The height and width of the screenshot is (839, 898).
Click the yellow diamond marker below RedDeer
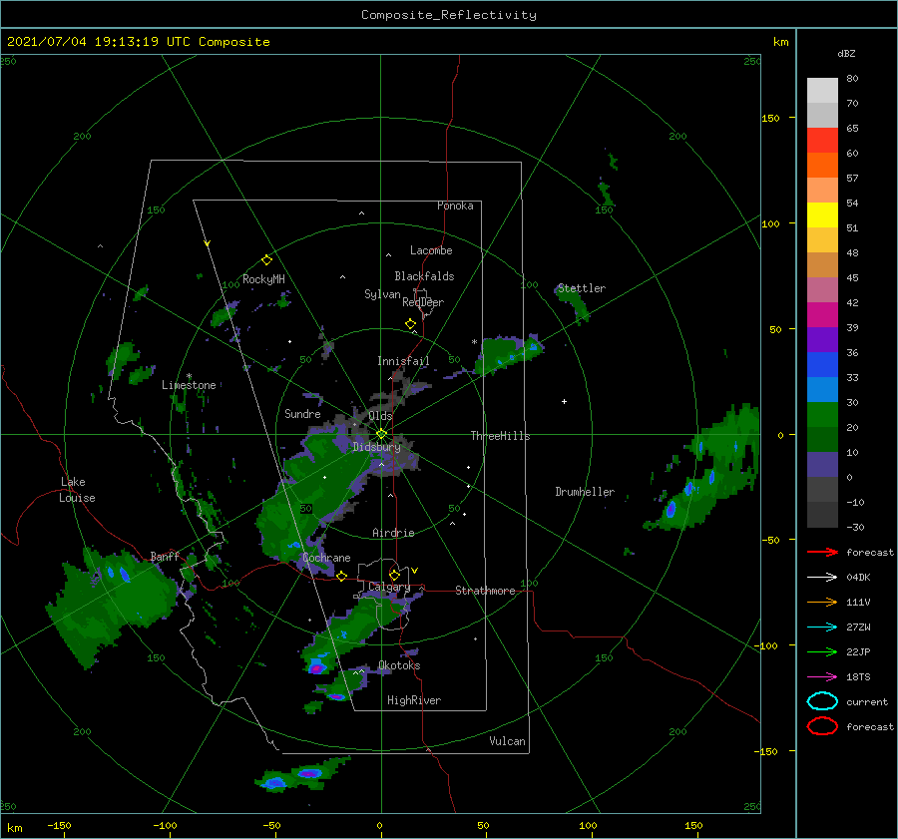[x=410, y=324]
